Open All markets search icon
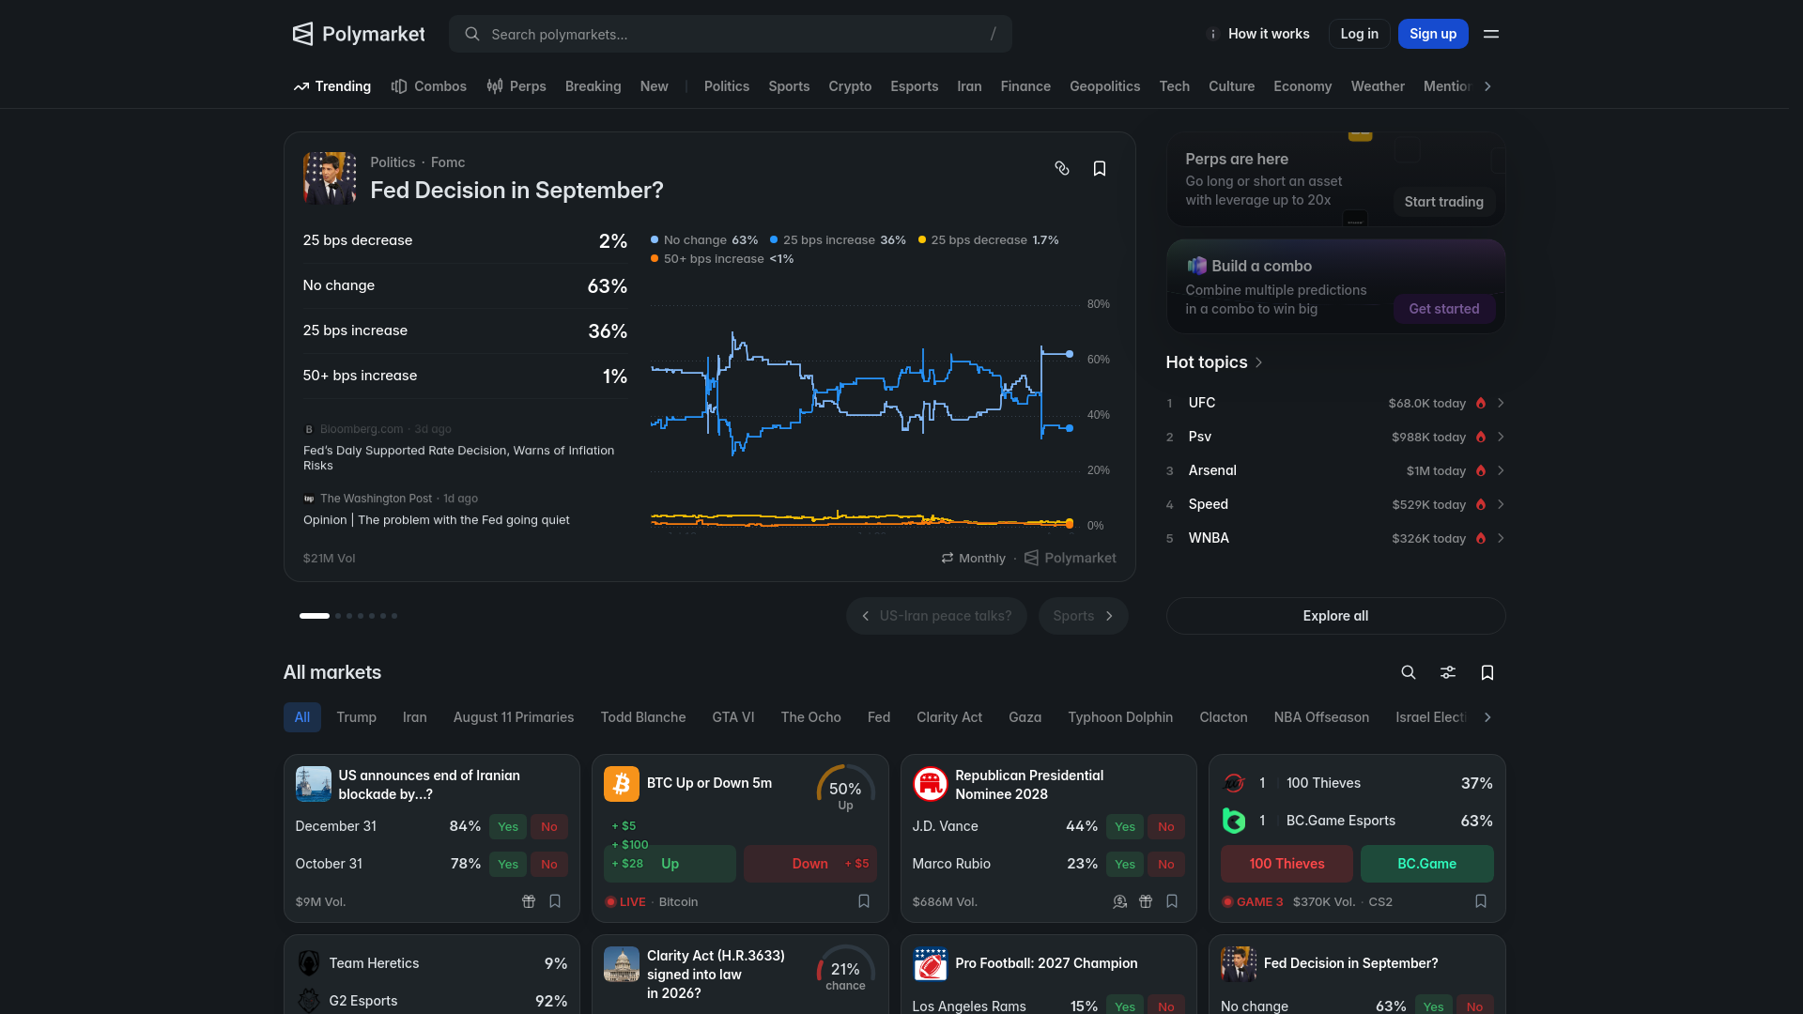The height and width of the screenshot is (1014, 1803). coord(1409,672)
